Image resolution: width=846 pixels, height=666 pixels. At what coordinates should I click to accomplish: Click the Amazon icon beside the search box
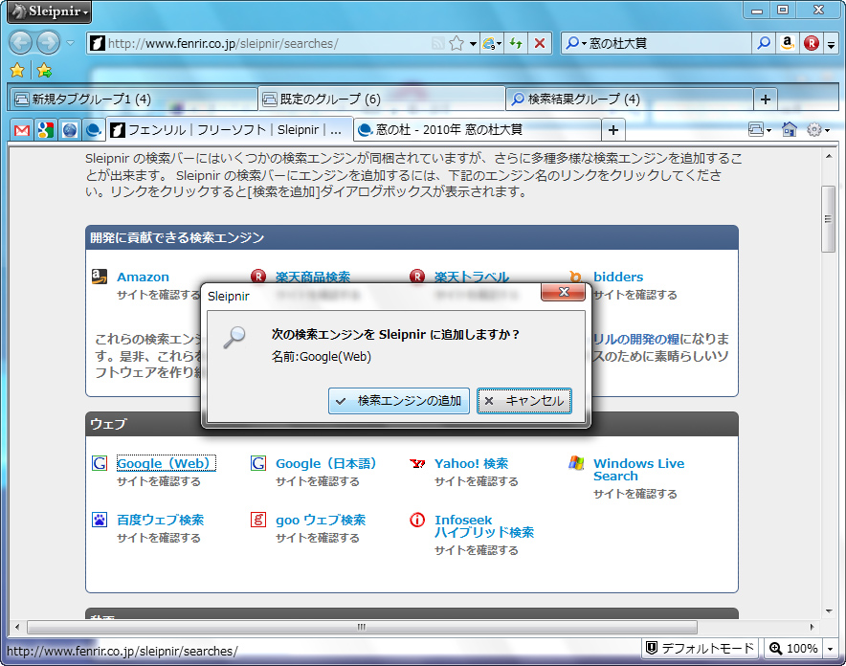[x=788, y=43]
